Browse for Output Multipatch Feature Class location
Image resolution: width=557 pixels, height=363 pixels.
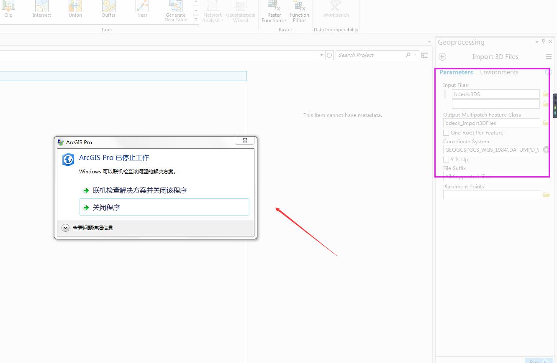(x=546, y=123)
